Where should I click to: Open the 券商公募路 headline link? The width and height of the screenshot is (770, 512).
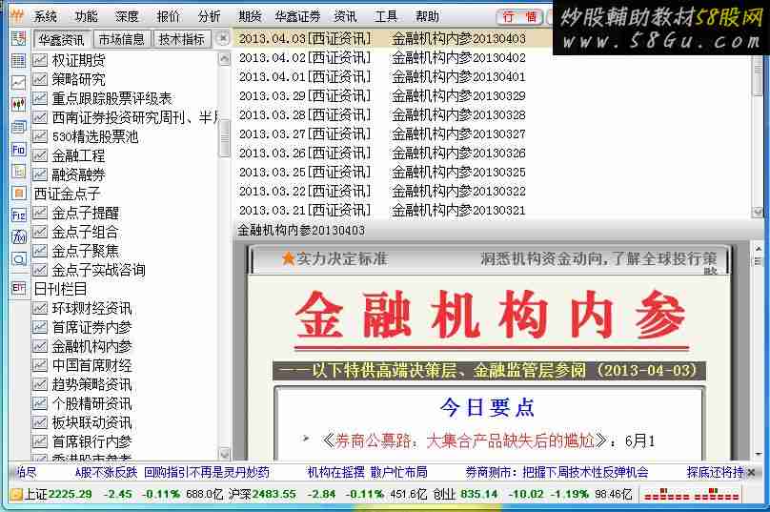pos(464,440)
